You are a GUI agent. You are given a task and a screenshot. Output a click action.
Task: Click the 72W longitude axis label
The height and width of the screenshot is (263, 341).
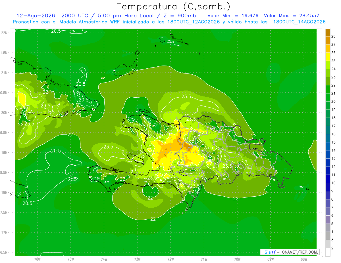click(170, 259)
